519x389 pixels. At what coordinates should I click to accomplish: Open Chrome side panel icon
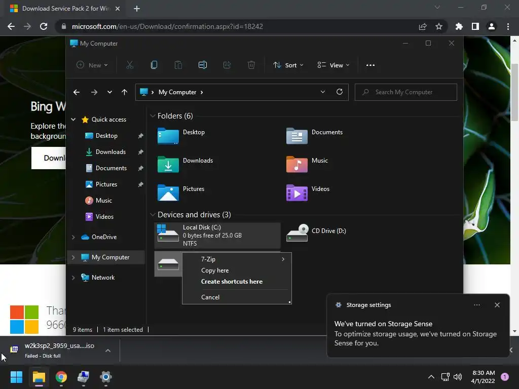(475, 26)
